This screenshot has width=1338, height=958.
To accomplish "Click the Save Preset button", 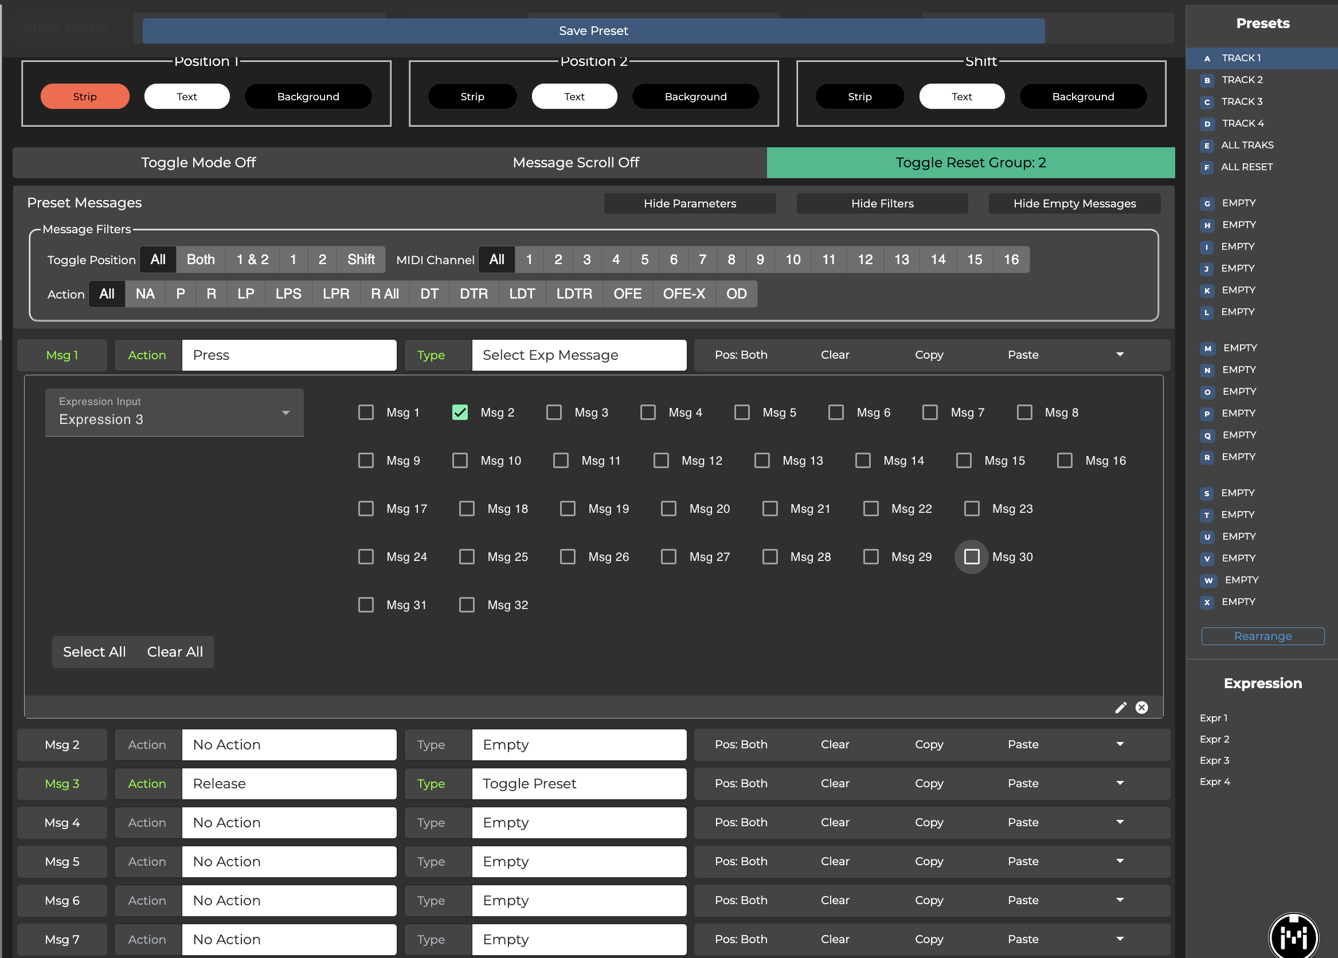I will coord(593,31).
